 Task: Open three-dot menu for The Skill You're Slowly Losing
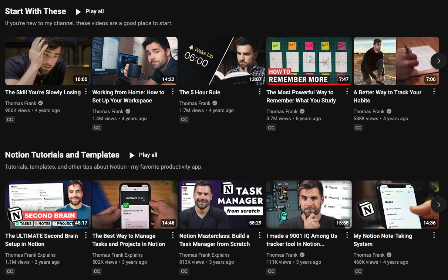pos(86,92)
